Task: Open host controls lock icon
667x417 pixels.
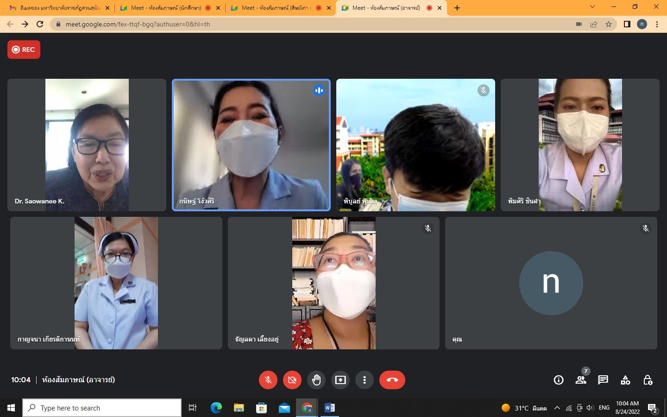Action: click(648, 380)
